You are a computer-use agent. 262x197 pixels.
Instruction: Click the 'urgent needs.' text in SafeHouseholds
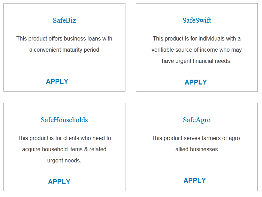click(x=64, y=161)
